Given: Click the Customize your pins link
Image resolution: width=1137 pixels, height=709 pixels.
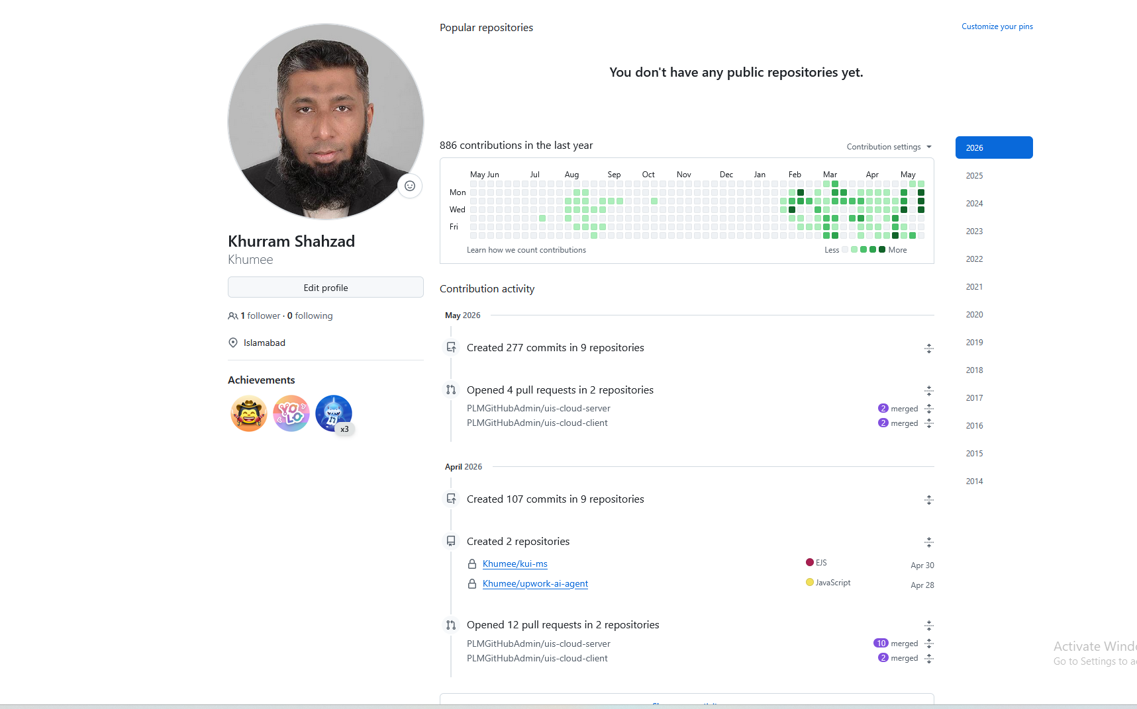Looking at the screenshot, I should 997,26.
